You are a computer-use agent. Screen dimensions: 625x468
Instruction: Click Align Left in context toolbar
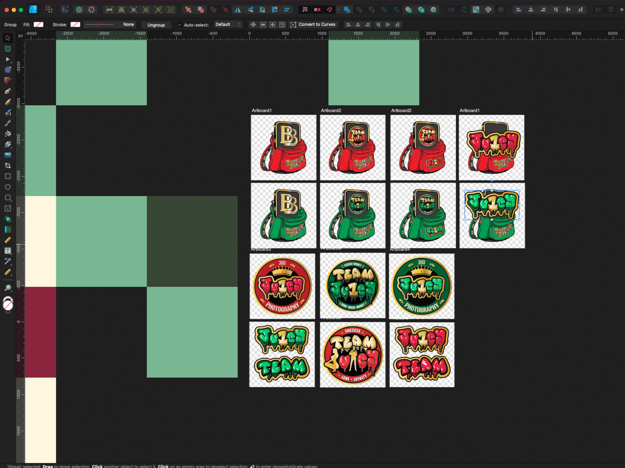click(x=348, y=25)
